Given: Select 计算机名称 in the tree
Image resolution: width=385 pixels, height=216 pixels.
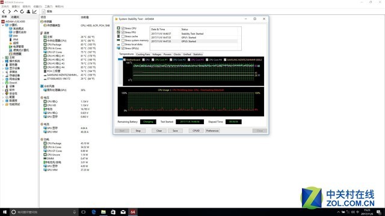Looking at the screenshot, I should pyautogui.click(x=20, y=32).
